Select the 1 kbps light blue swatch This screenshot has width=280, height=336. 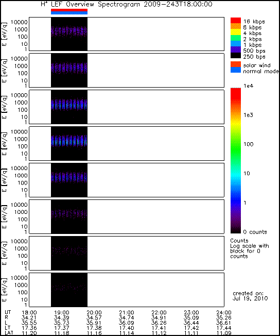coord(236,44)
